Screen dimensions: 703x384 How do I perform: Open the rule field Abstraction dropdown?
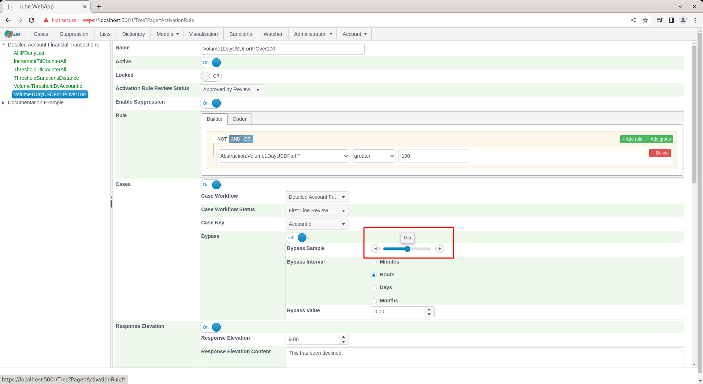pyautogui.click(x=284, y=156)
